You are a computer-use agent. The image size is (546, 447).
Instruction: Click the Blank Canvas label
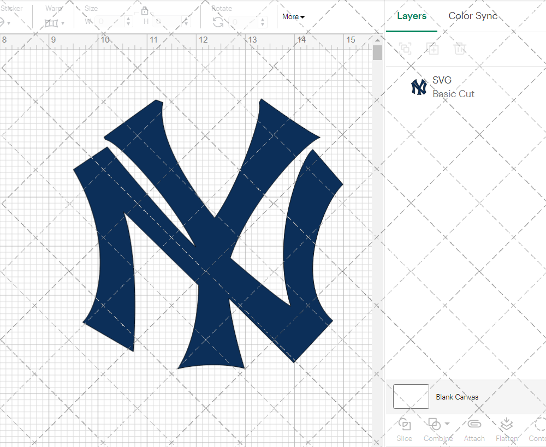[x=457, y=397]
